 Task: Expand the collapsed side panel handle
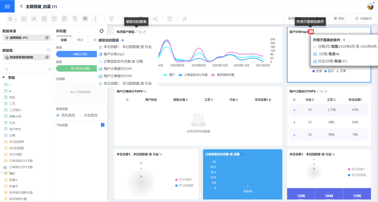click(5, 167)
